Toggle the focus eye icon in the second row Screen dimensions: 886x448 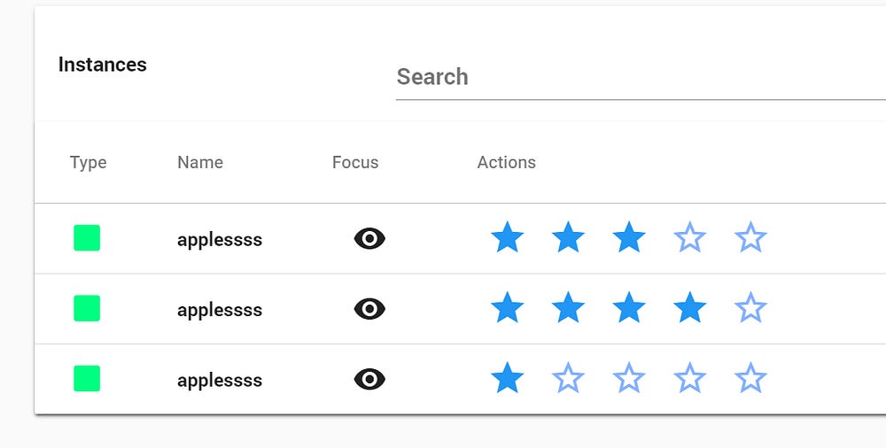[x=369, y=309]
